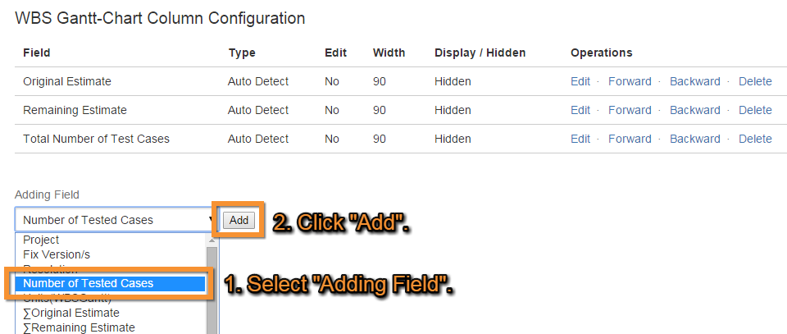The height and width of the screenshot is (334, 787).
Task: Pick ∑Original Estimate from the list
Action: [71, 313]
